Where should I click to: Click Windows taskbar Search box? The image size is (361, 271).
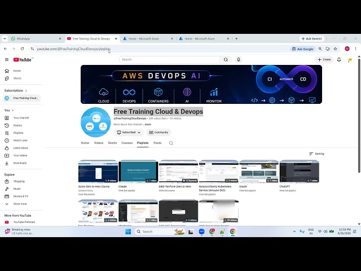(159, 231)
